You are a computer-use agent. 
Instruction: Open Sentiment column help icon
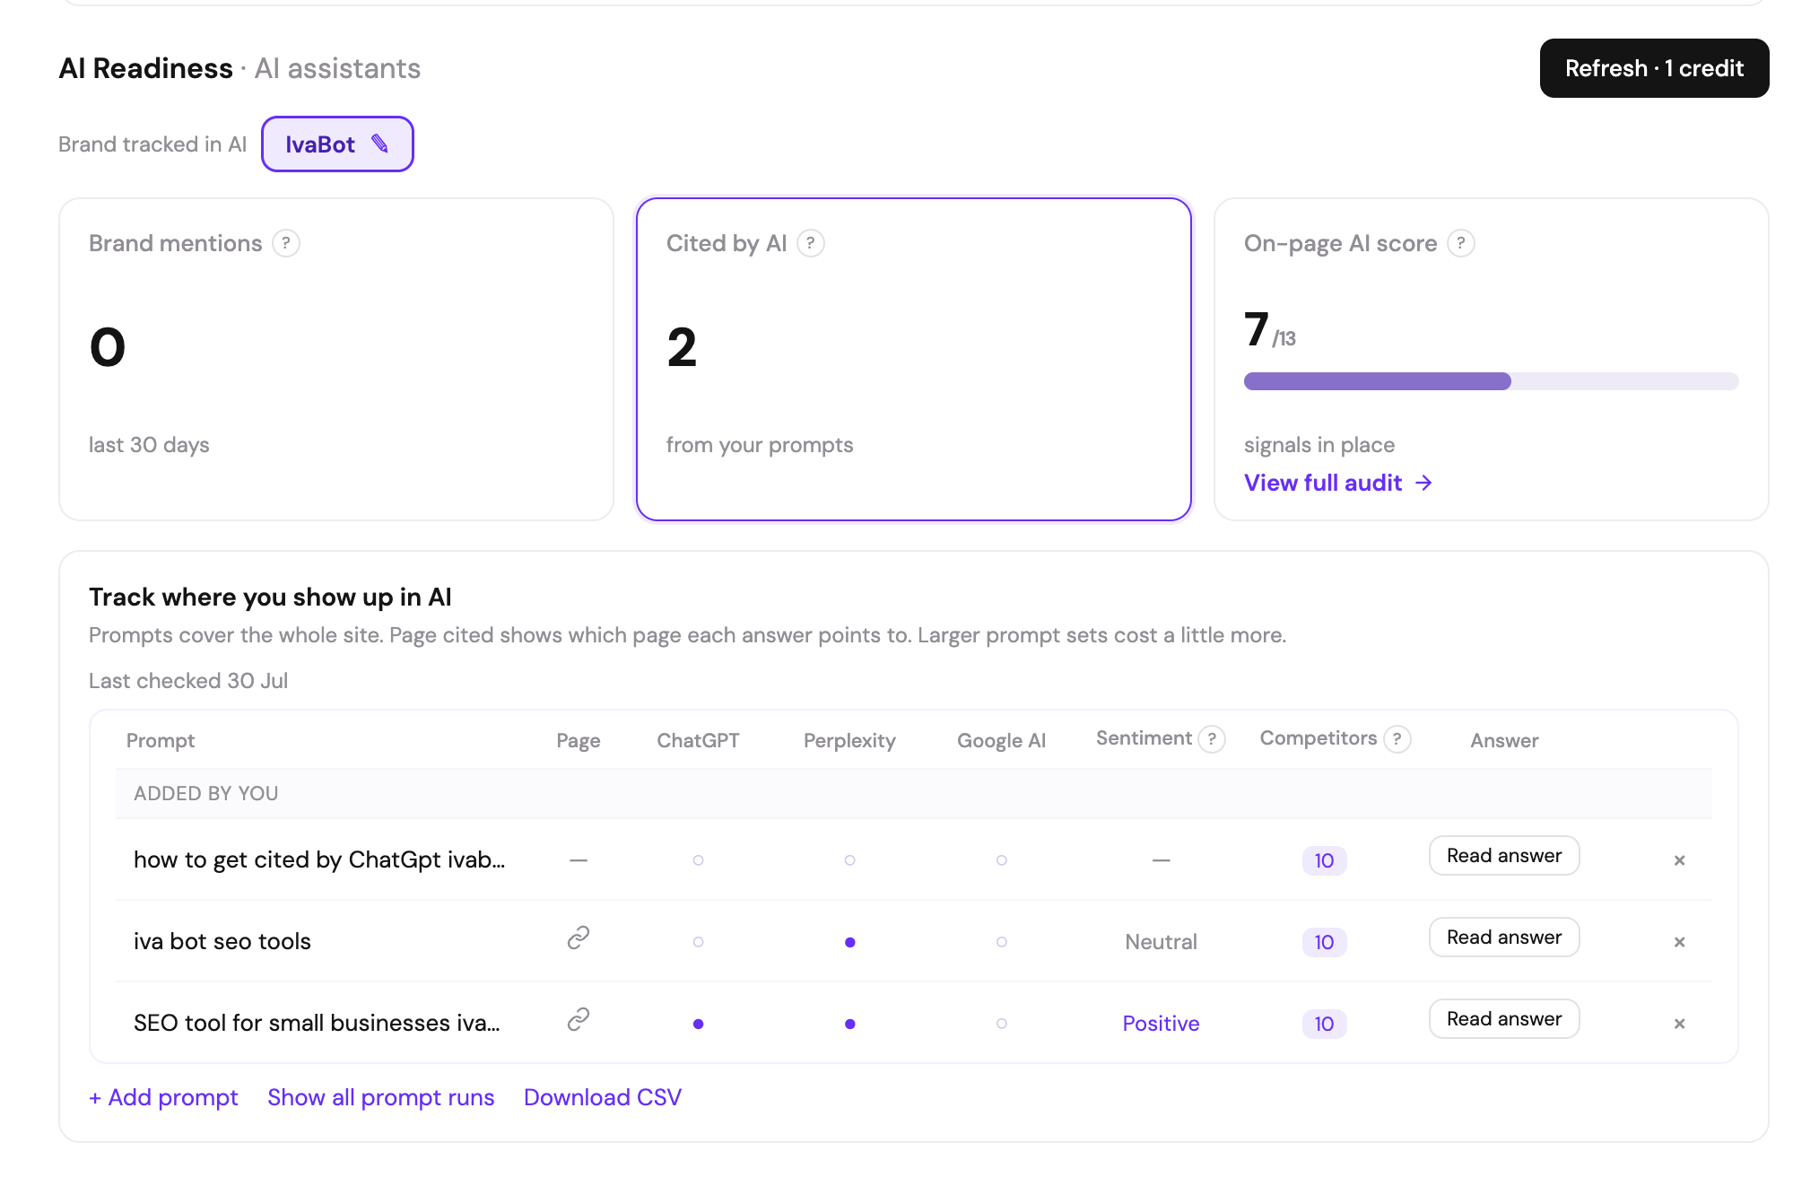click(x=1212, y=739)
